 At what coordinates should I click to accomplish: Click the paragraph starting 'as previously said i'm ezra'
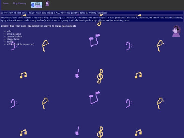[x=92, y=13]
